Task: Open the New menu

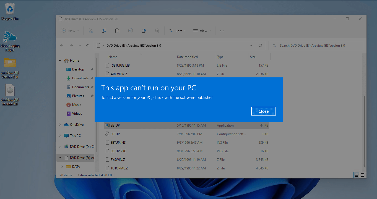Action: tap(70, 31)
